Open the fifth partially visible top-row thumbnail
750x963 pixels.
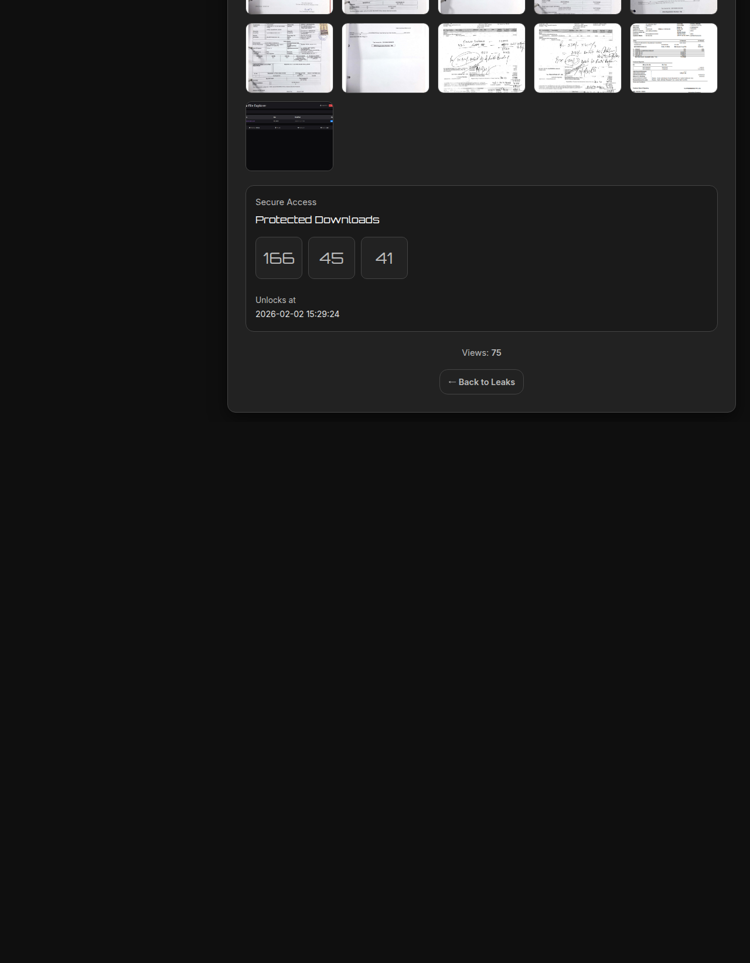tap(674, 7)
